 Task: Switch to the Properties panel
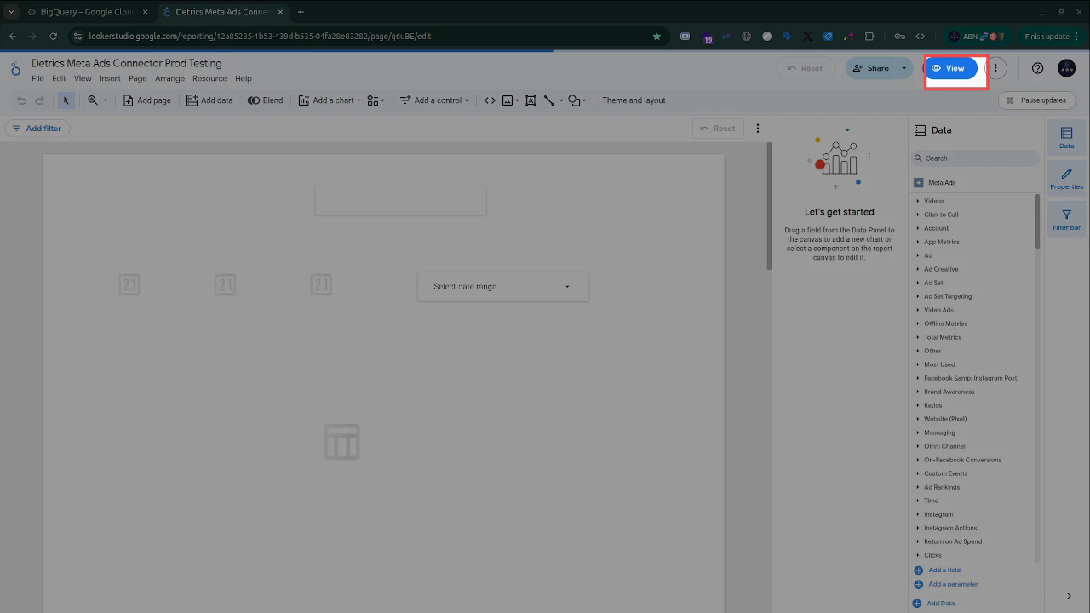click(1066, 177)
